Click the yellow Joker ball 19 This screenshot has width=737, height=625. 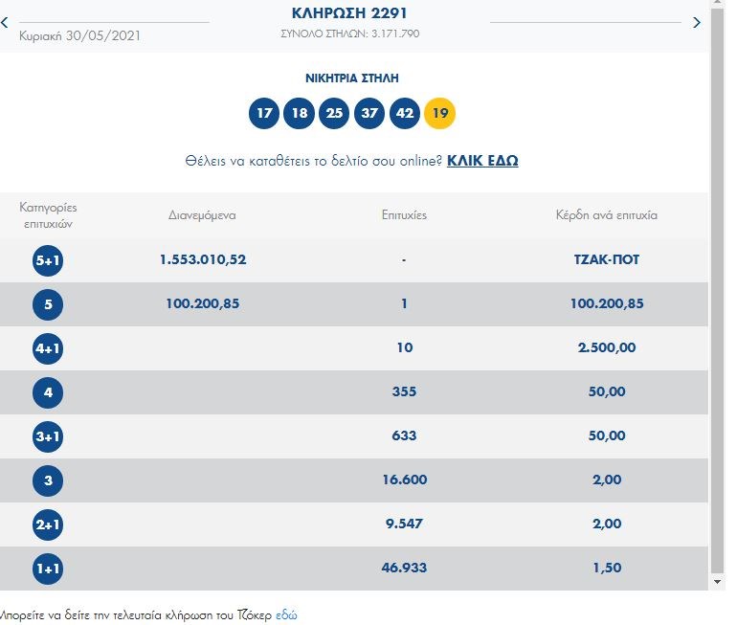[x=439, y=113]
